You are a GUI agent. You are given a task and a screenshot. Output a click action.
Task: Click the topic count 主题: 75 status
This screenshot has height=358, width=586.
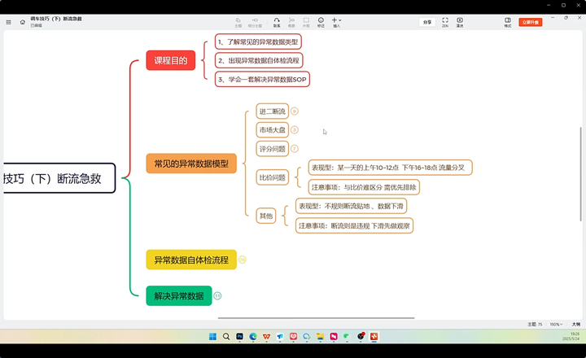tap(535, 325)
